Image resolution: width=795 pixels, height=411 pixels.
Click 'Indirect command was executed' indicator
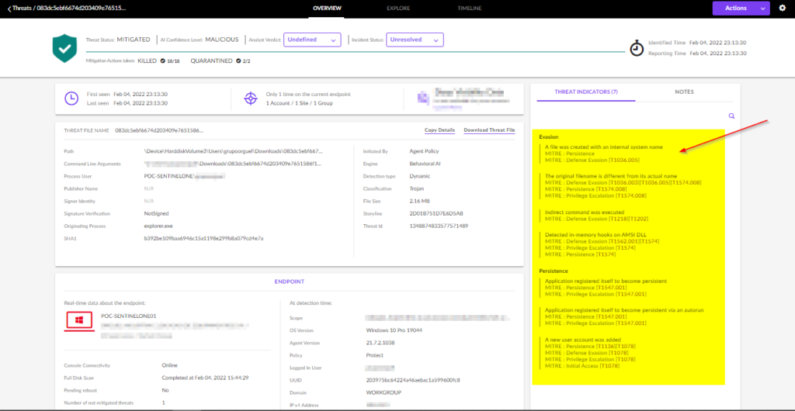pyautogui.click(x=584, y=212)
